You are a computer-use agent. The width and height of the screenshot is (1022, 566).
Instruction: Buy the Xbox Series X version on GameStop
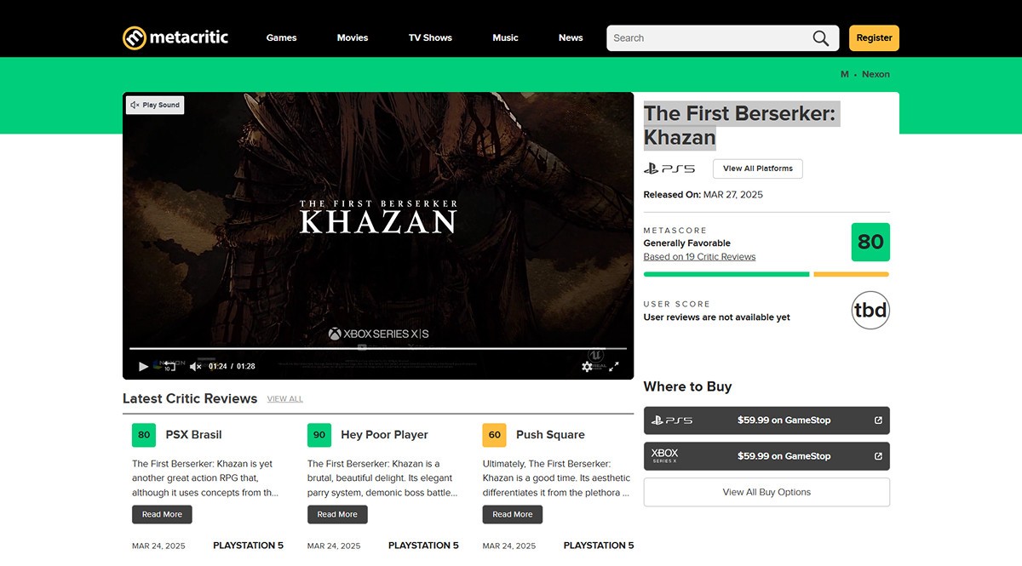point(766,455)
